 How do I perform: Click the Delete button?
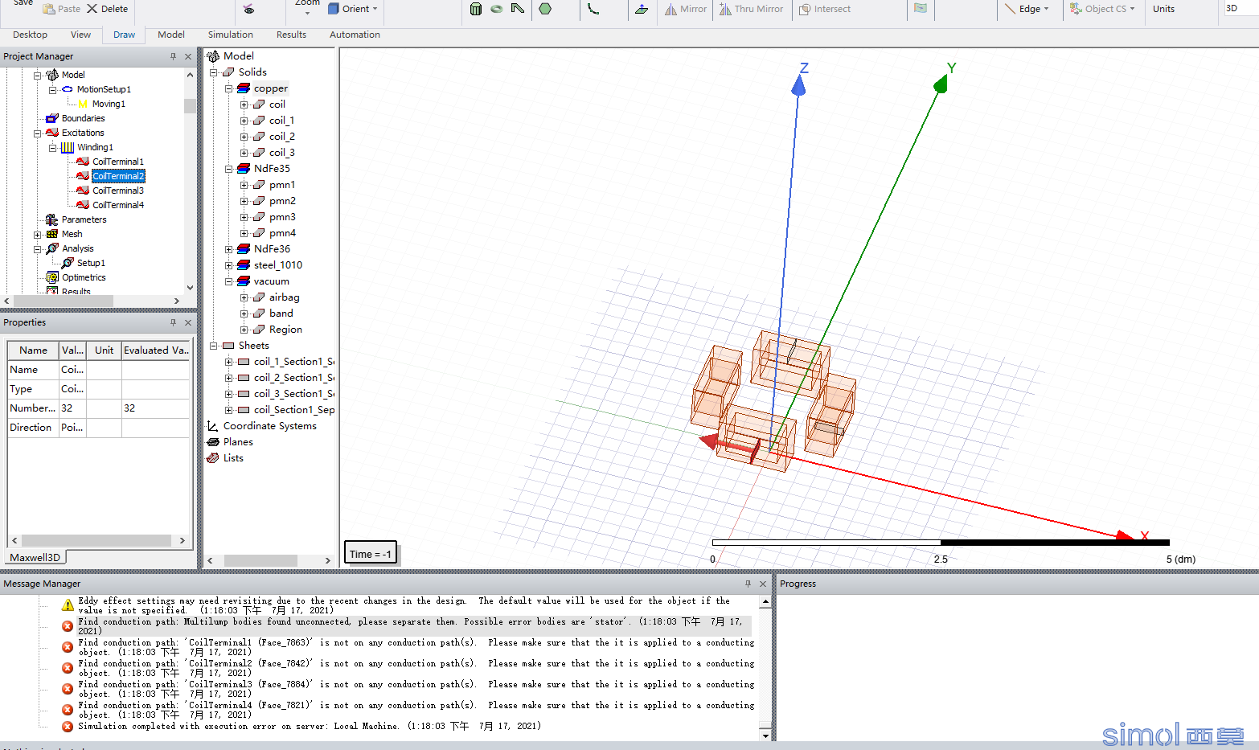pyautogui.click(x=107, y=9)
